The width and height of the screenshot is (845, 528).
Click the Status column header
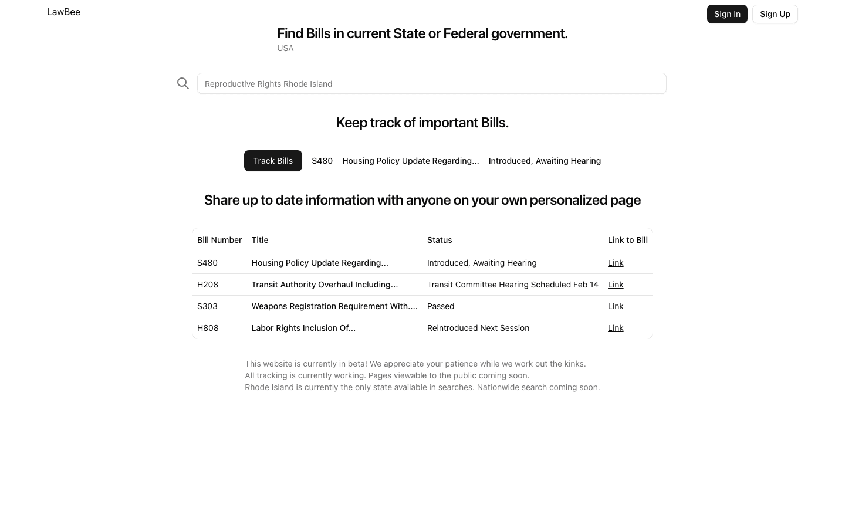pos(440,240)
